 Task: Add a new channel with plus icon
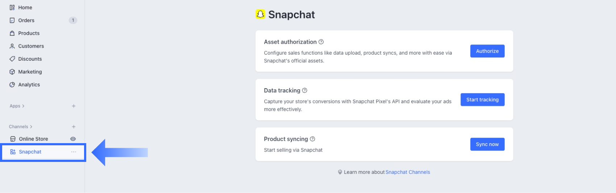tap(74, 126)
